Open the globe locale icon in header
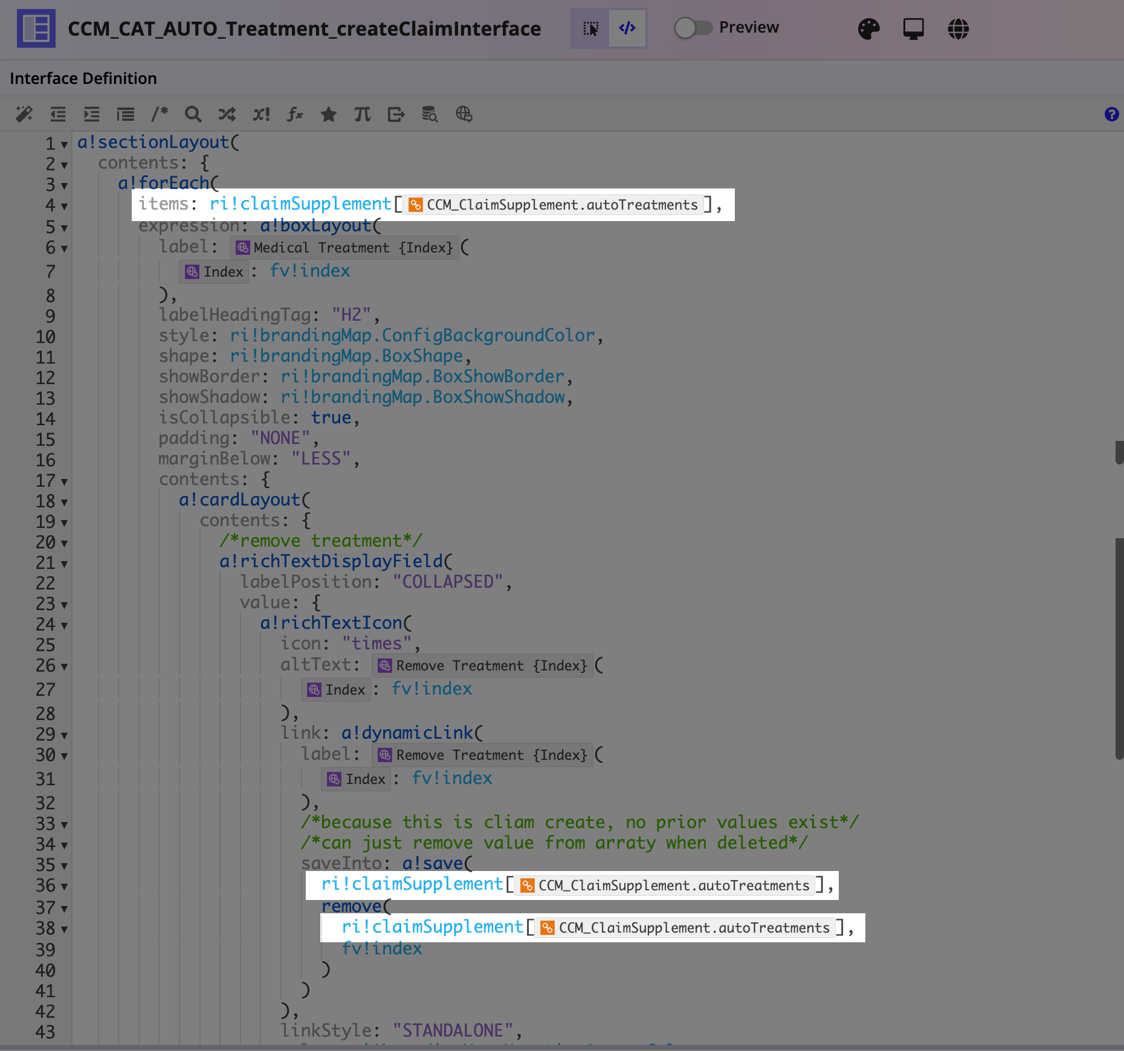 pos(958,28)
